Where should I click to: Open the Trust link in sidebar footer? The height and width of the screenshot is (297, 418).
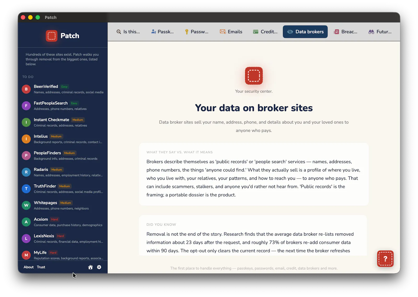tap(41, 267)
